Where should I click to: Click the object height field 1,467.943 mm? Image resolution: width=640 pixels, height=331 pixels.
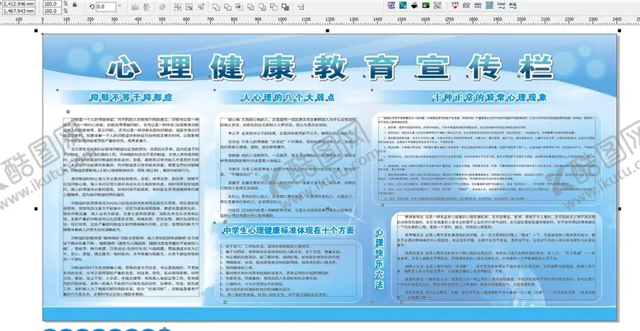18,11
